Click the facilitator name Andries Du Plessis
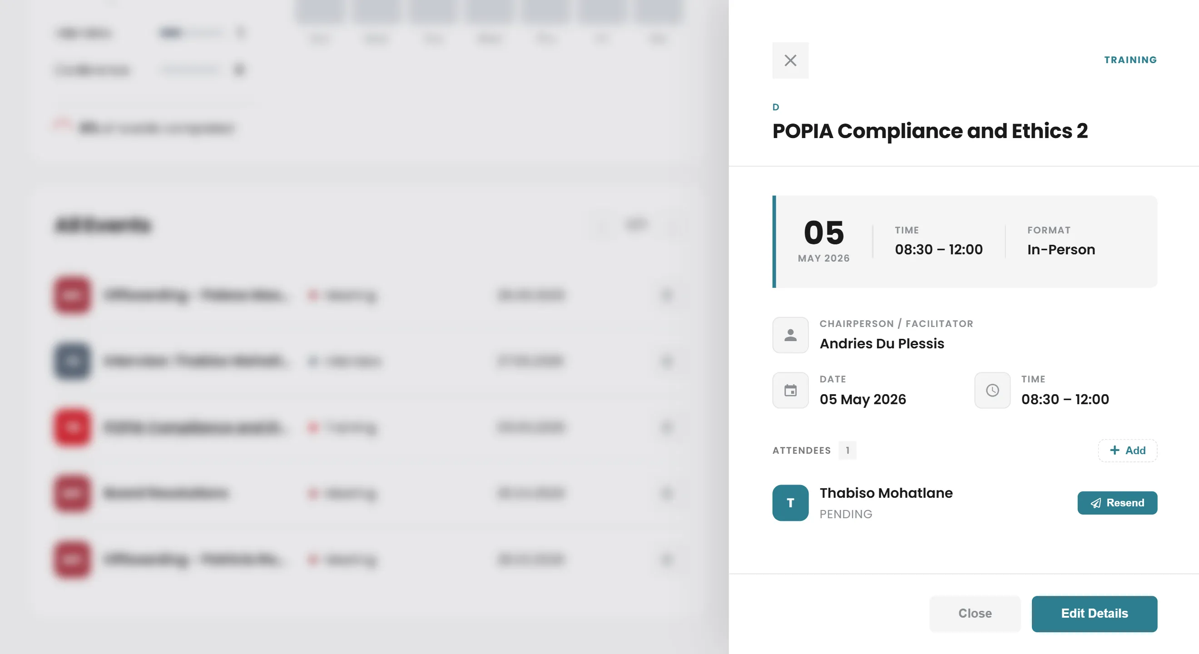 point(882,344)
